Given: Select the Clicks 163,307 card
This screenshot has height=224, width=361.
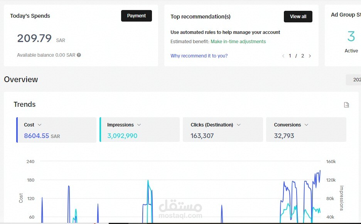Looking at the screenshot, I should [x=223, y=130].
